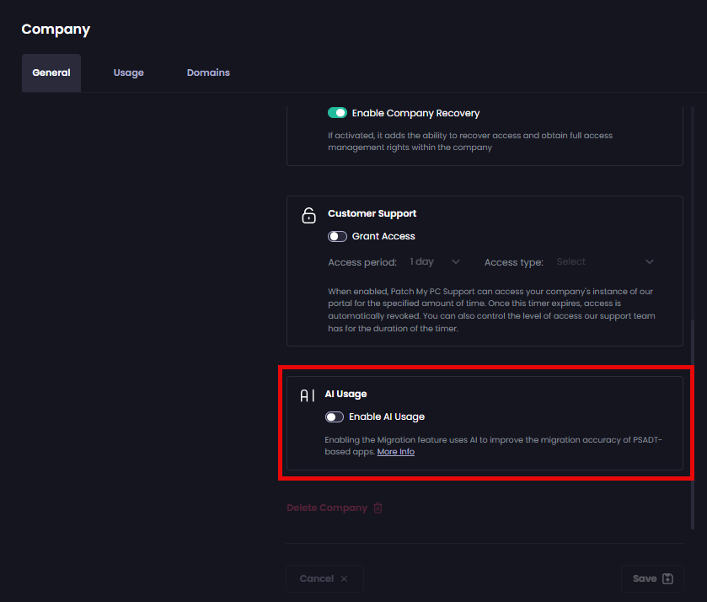Open the Access type Select dropdown
Screen dimensions: 707x602
[603, 262]
